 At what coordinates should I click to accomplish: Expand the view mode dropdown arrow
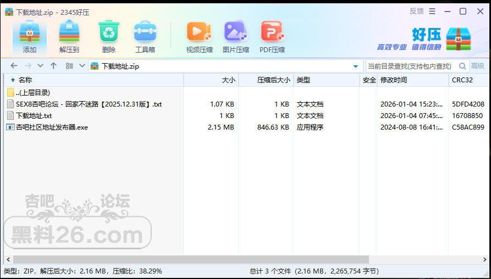(x=82, y=66)
